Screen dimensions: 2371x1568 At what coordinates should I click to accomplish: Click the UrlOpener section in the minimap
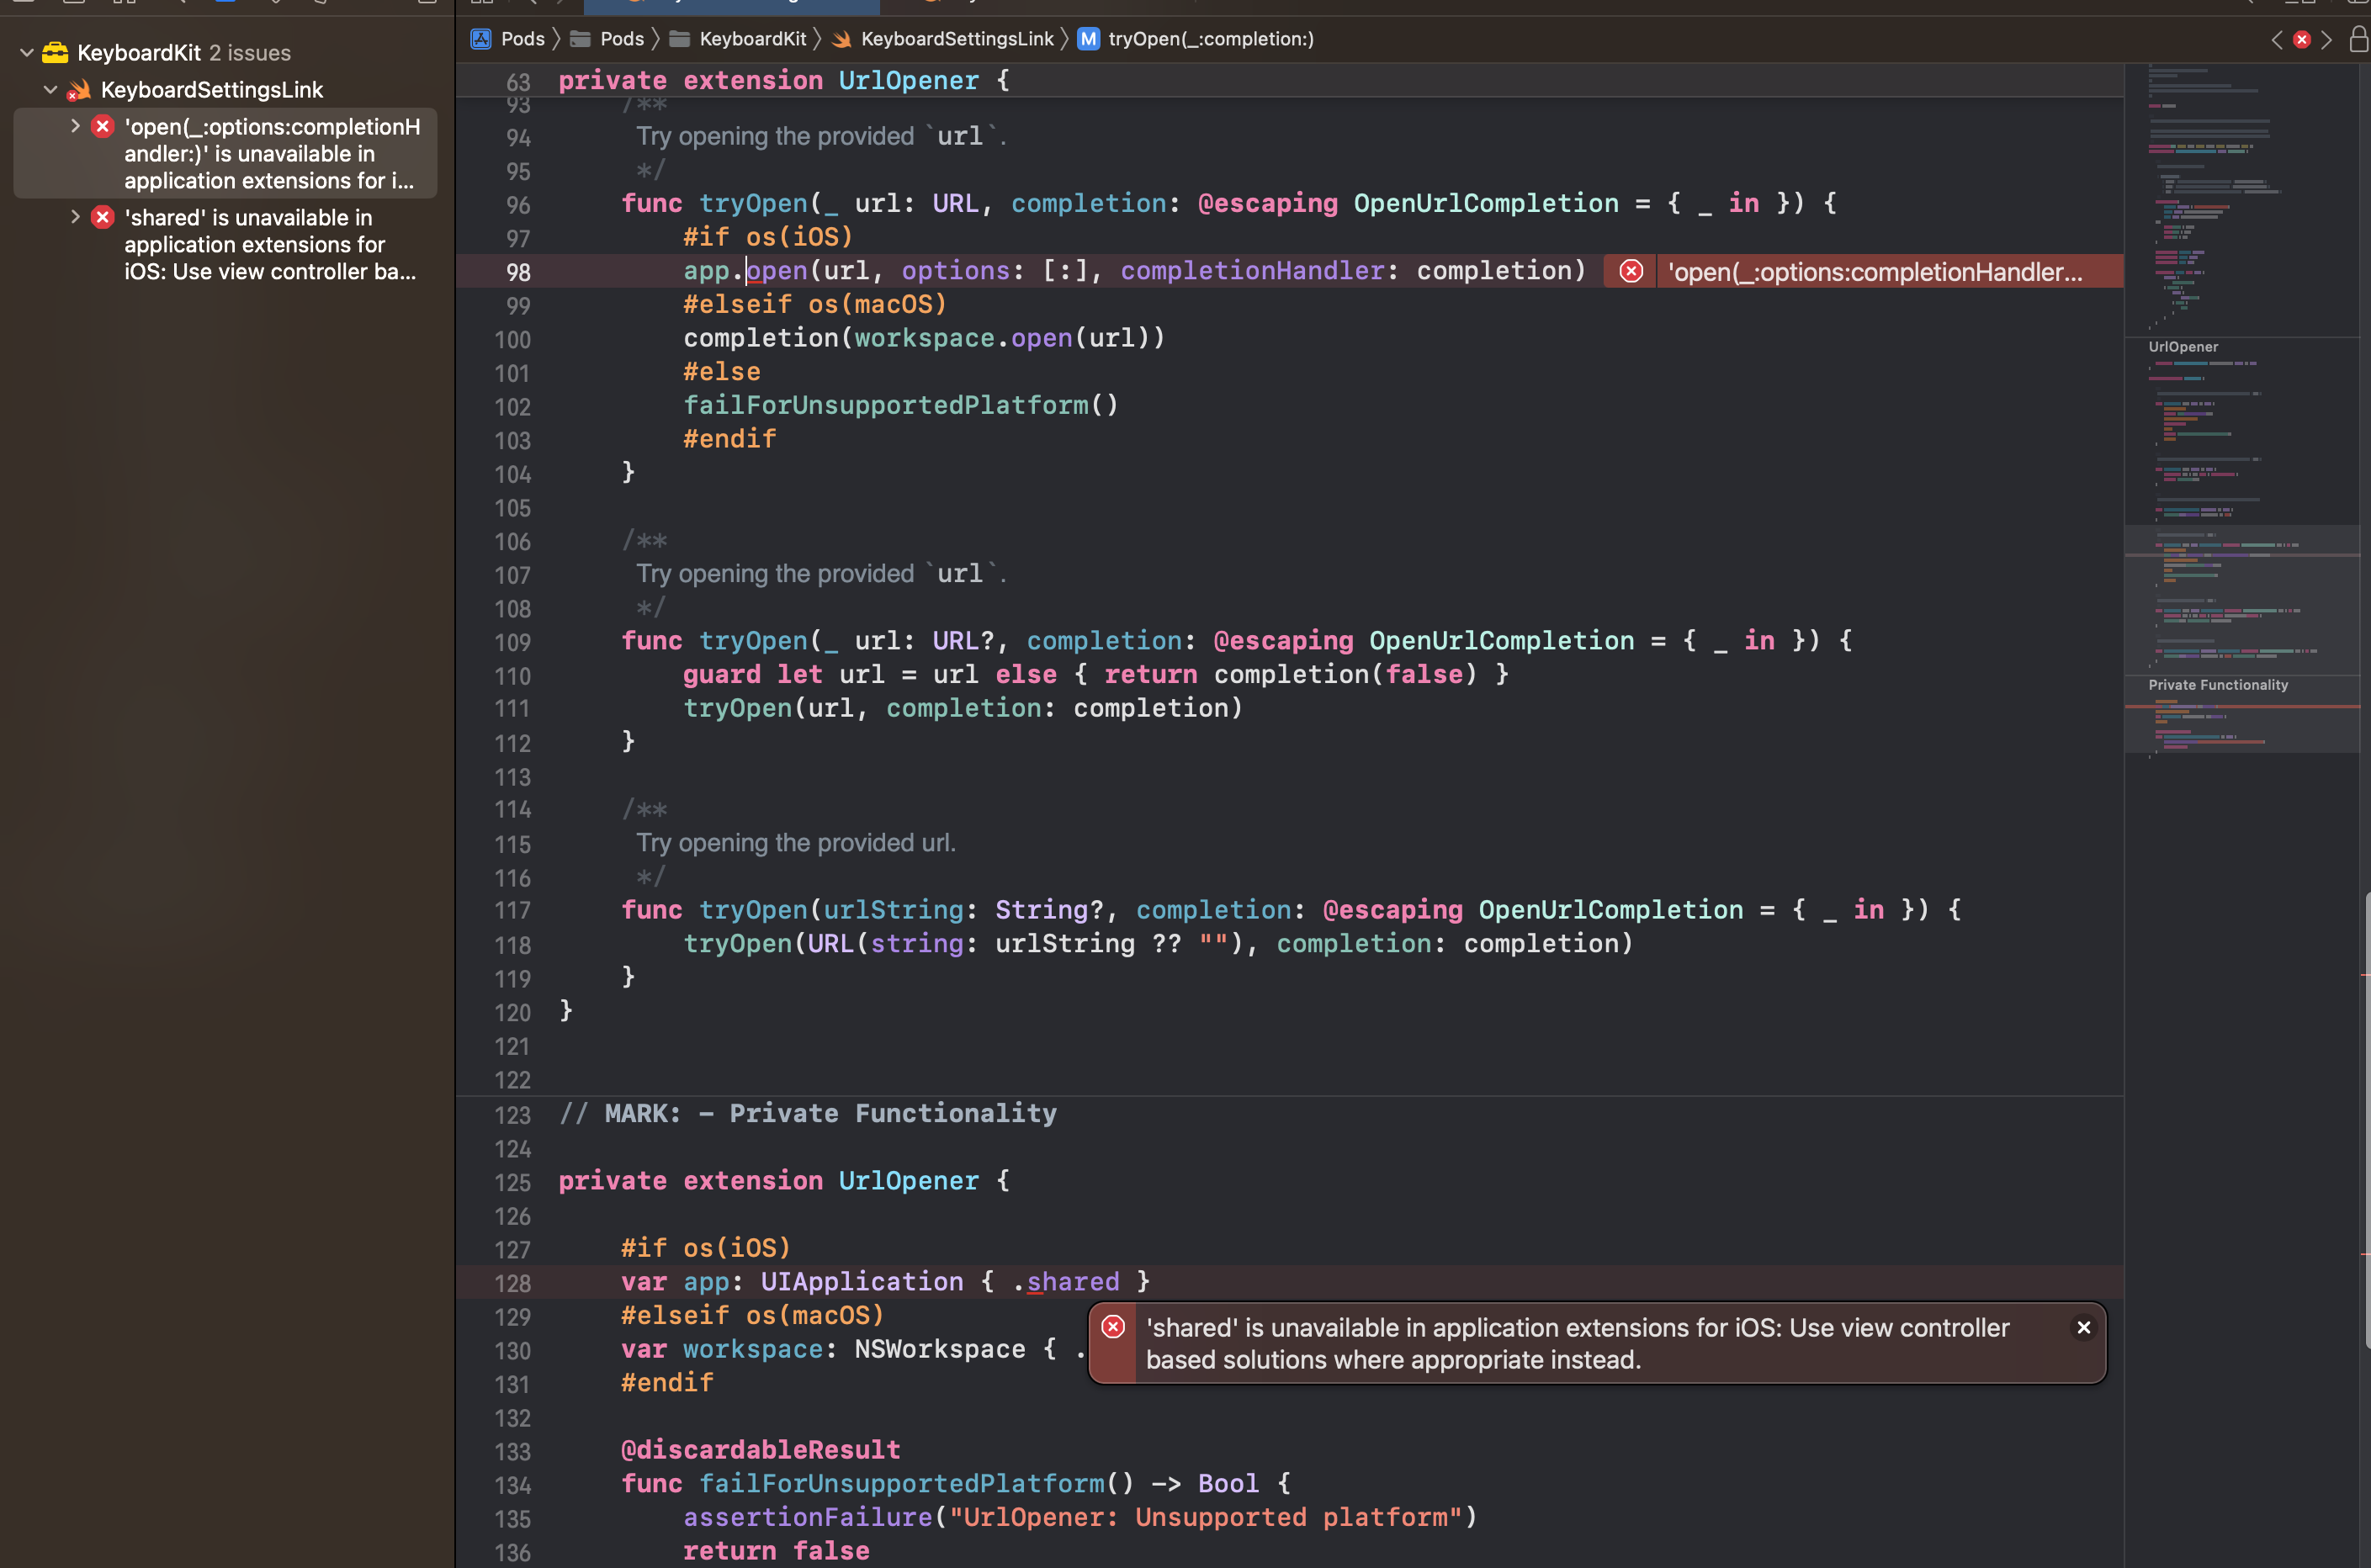[2183, 347]
